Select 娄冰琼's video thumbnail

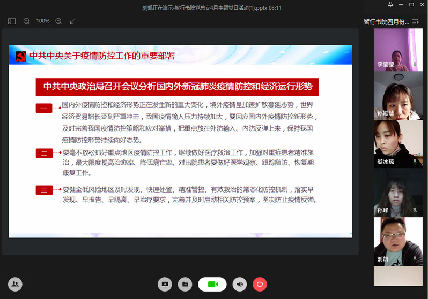[394, 143]
